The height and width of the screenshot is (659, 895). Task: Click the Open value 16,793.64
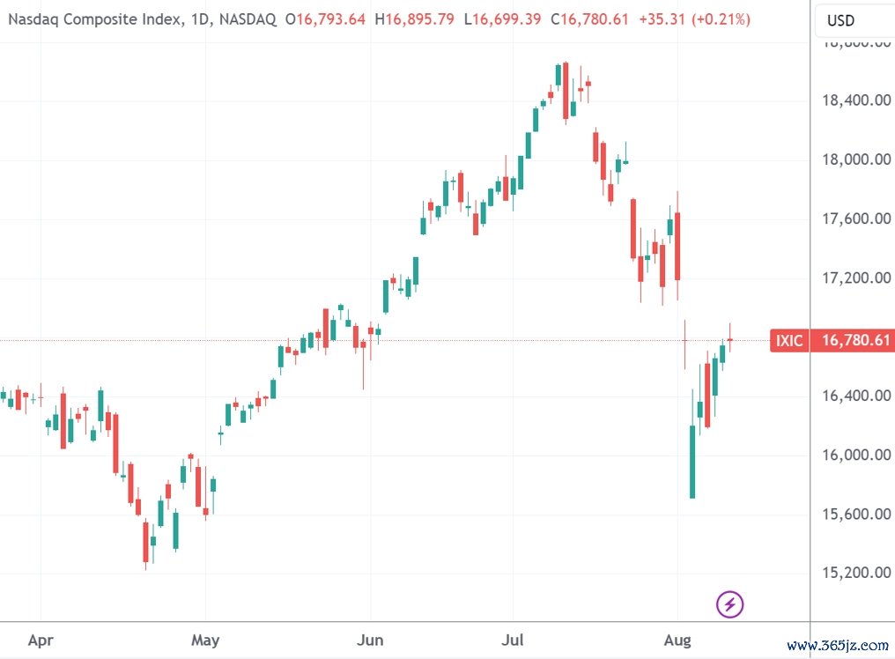(331, 19)
